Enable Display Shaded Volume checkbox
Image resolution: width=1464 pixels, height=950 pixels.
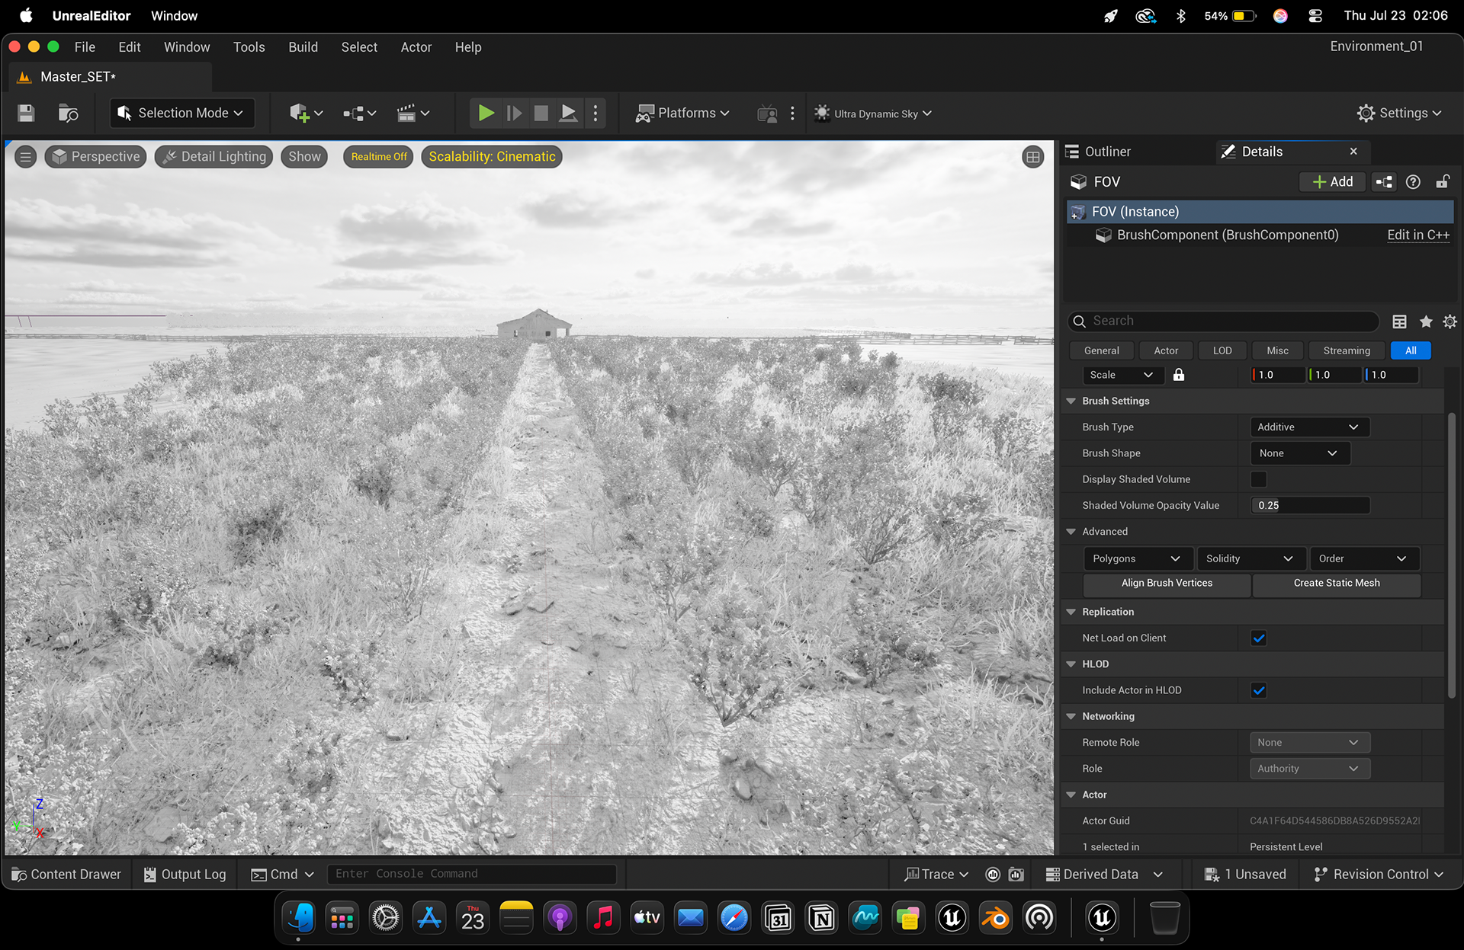1259,479
